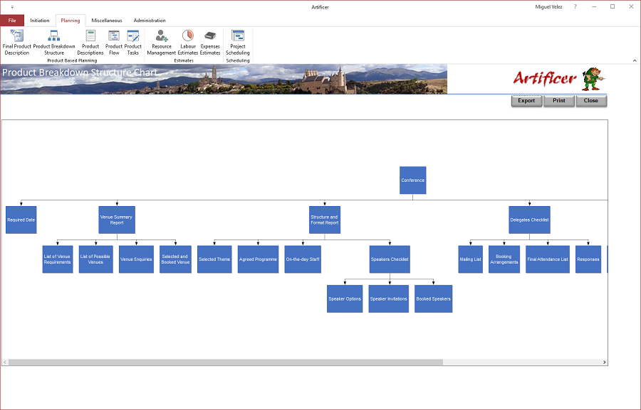
Task: Open Final Product Description tool
Action: [x=17, y=43]
